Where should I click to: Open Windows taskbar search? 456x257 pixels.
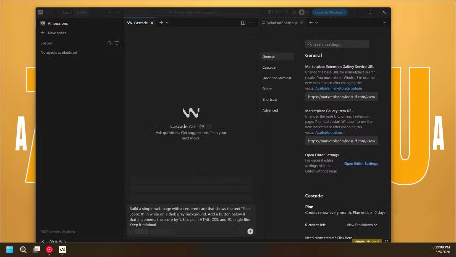point(23,250)
